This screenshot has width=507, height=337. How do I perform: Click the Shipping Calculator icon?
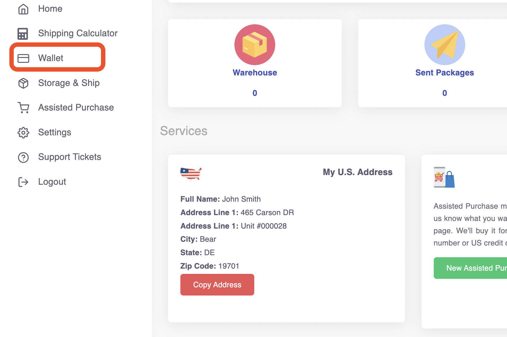23,34
